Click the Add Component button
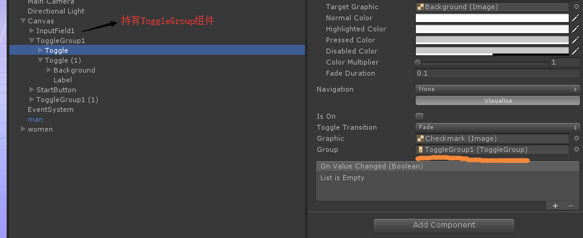This screenshot has height=238, width=583. pos(444,225)
